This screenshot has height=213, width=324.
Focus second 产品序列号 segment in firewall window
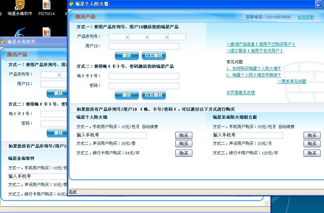137,37
